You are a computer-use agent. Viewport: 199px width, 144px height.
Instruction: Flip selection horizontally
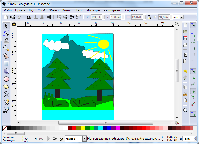tap(42, 17)
